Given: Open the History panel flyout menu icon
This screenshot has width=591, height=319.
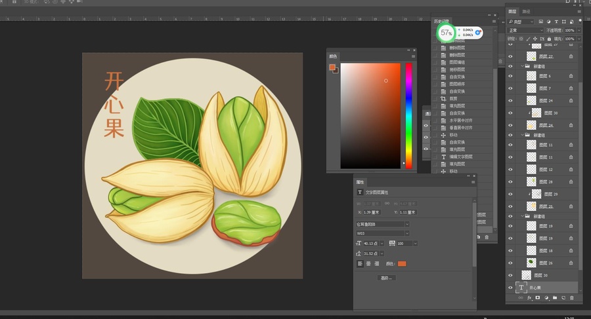Looking at the screenshot, I should click(x=494, y=22).
